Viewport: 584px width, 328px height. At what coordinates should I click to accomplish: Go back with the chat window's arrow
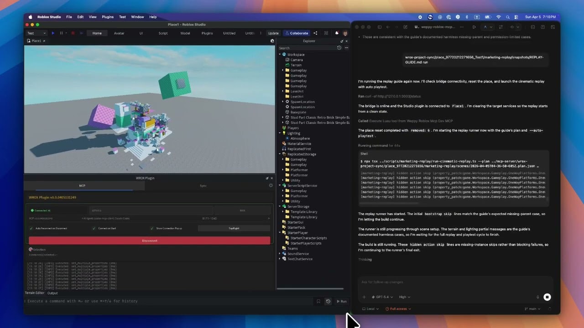(x=388, y=27)
